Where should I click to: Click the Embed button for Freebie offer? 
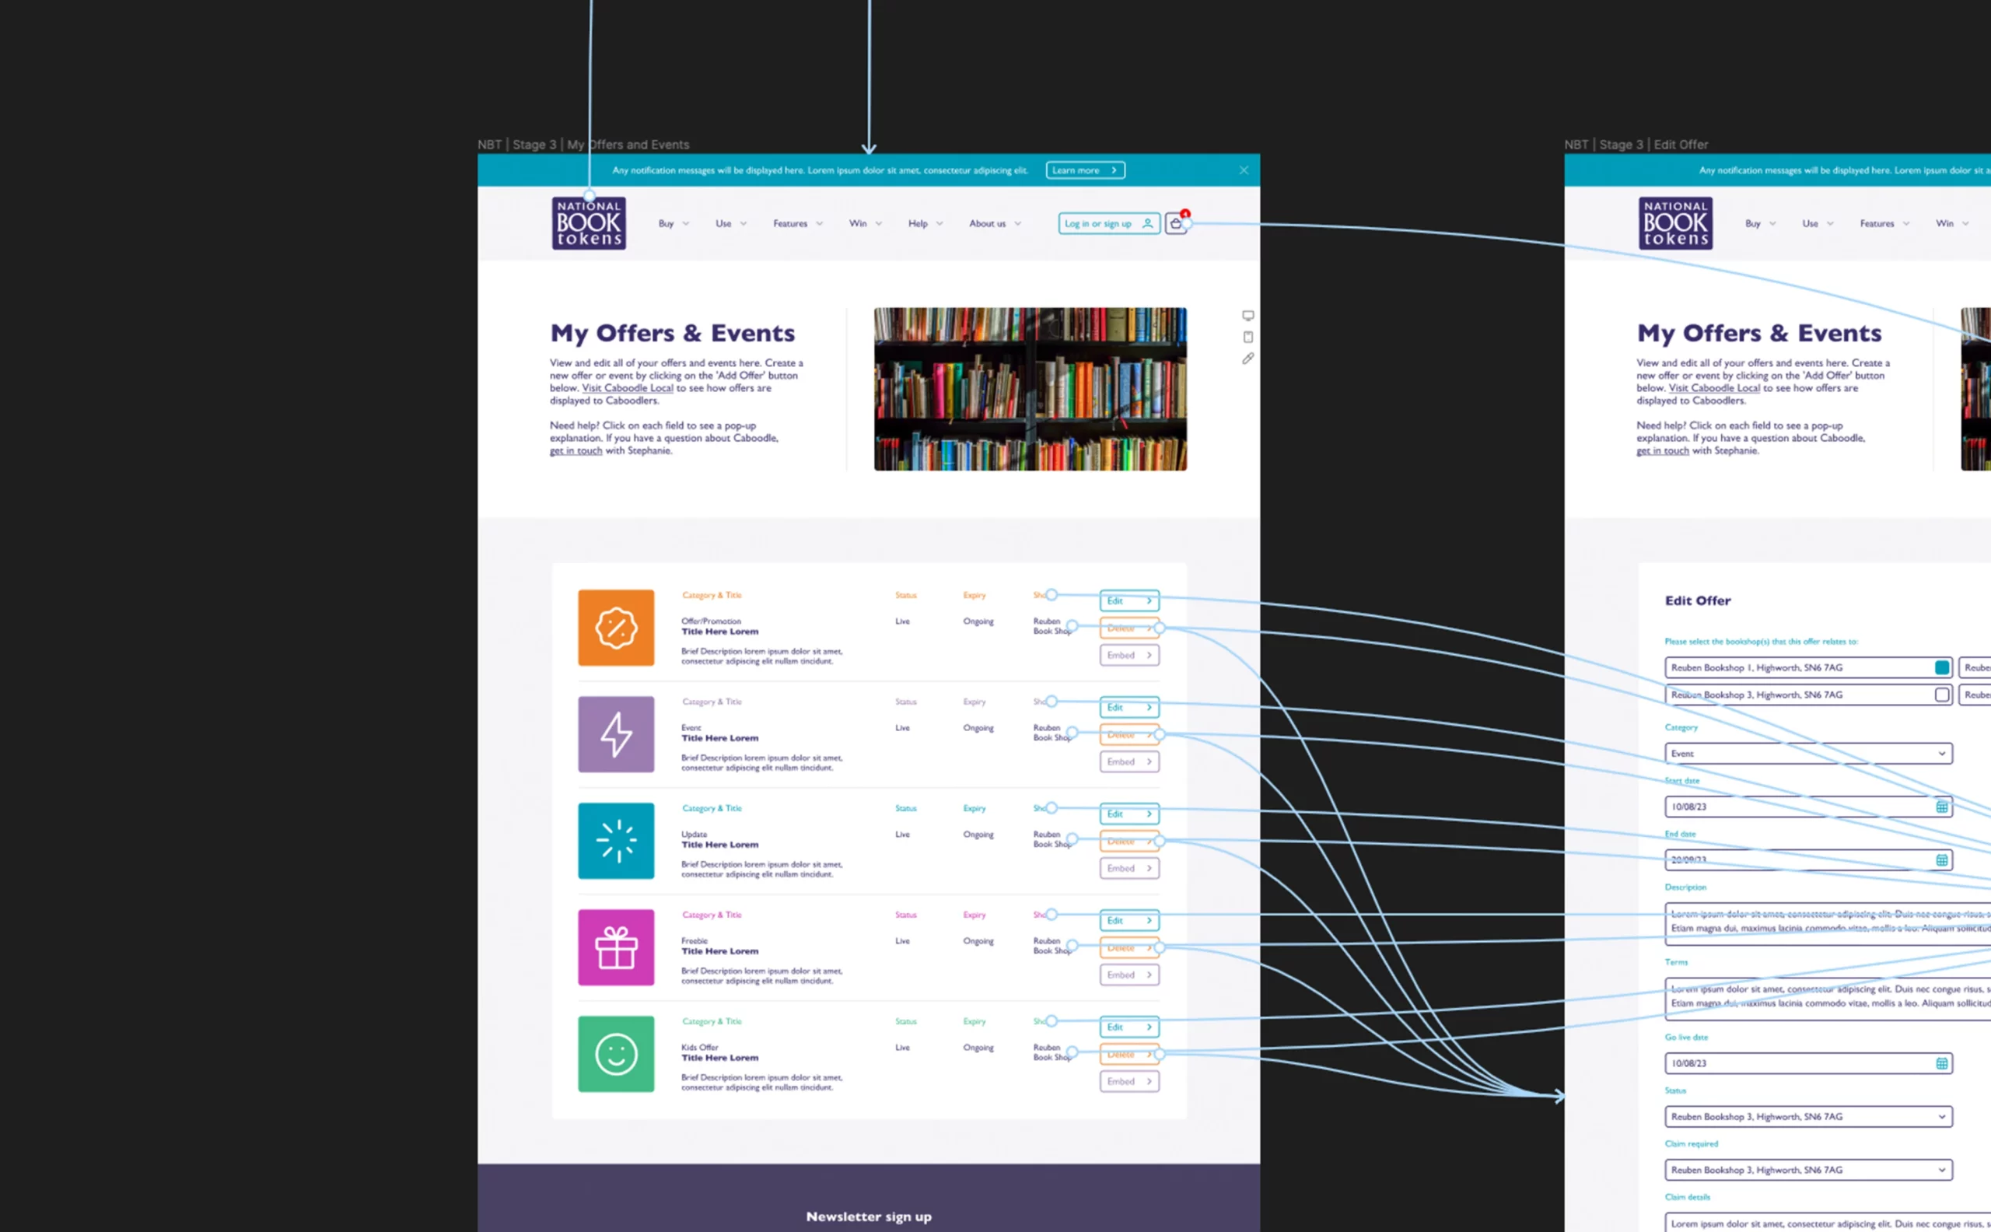[x=1129, y=975]
